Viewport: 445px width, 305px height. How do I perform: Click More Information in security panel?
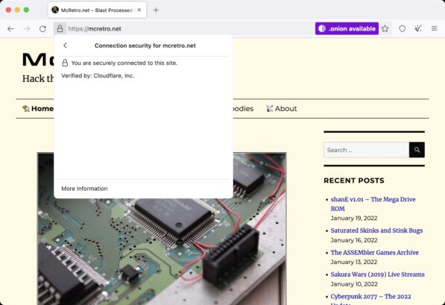point(84,189)
